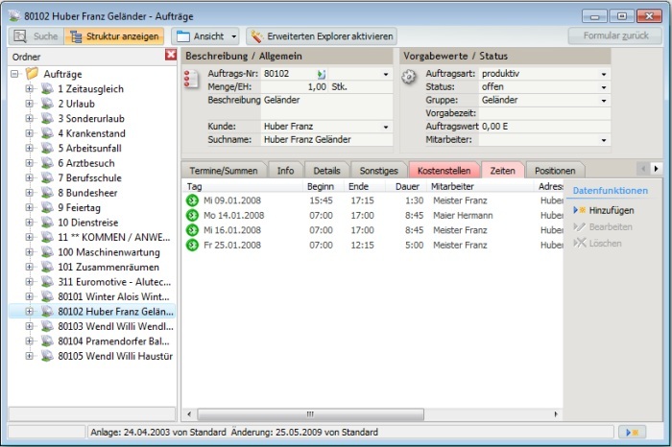Switch to the Sonstiges tab

click(x=379, y=171)
